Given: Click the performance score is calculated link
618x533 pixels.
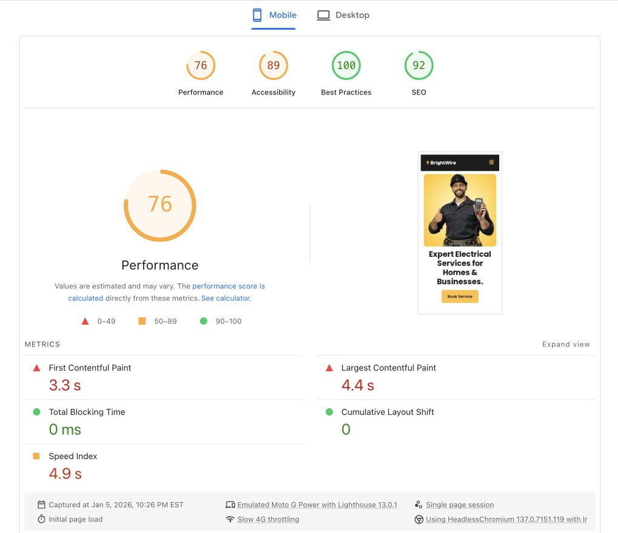Looking at the screenshot, I should tap(228, 286).
